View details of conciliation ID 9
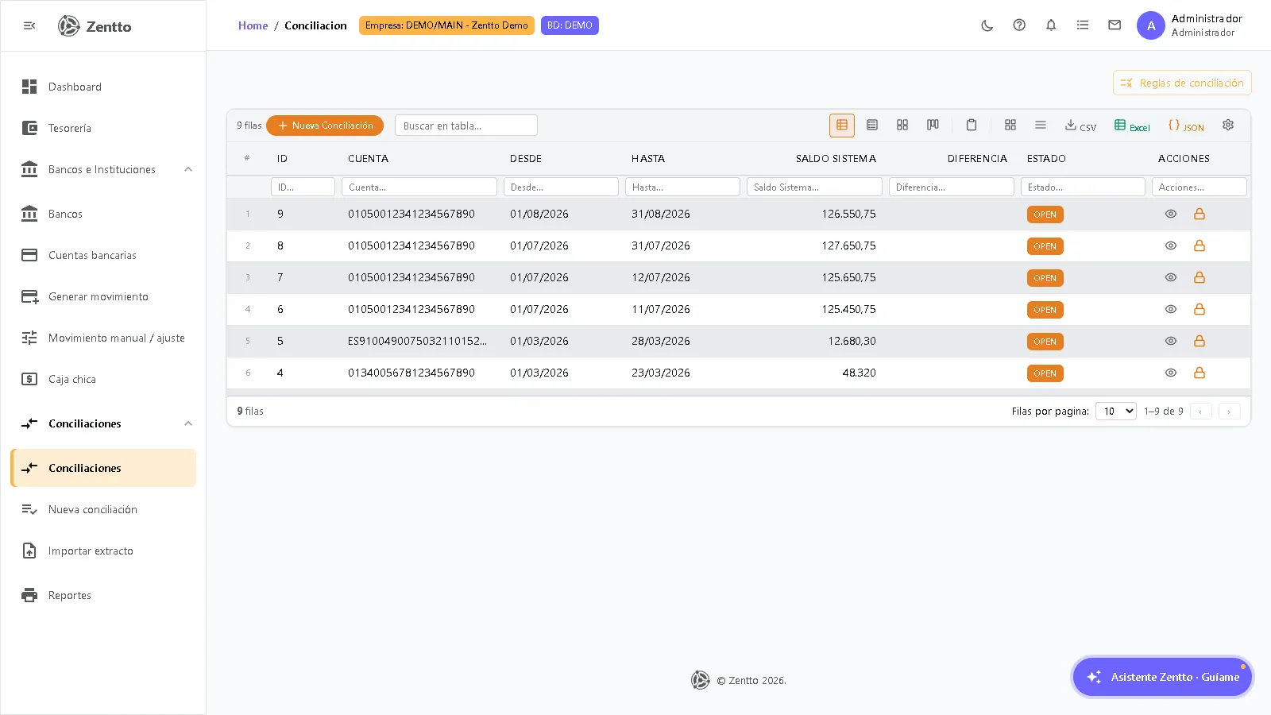Image resolution: width=1271 pixels, height=715 pixels. coord(1171,214)
